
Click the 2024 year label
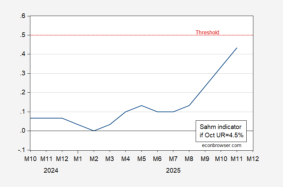click(x=51, y=170)
